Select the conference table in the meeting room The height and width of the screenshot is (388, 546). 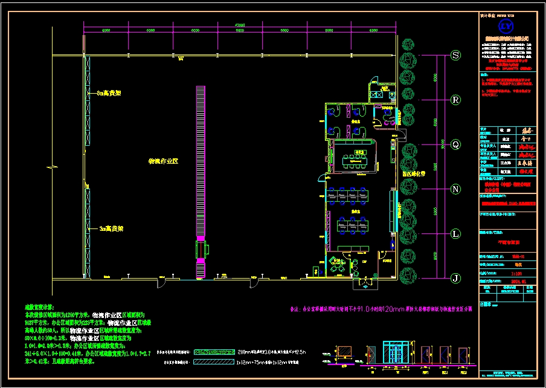coord(353,160)
